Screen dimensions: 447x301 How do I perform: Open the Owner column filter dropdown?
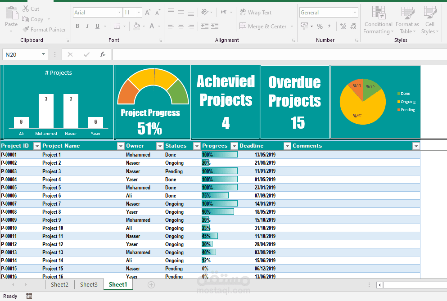(160, 146)
